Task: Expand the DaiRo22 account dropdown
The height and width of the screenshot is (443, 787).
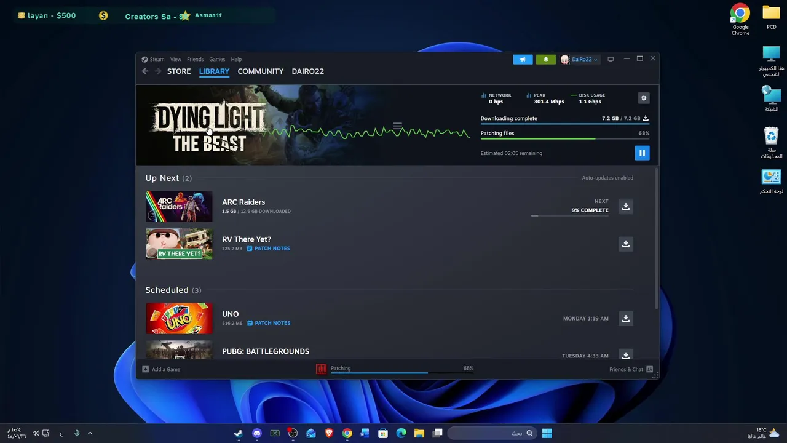Action: click(579, 59)
